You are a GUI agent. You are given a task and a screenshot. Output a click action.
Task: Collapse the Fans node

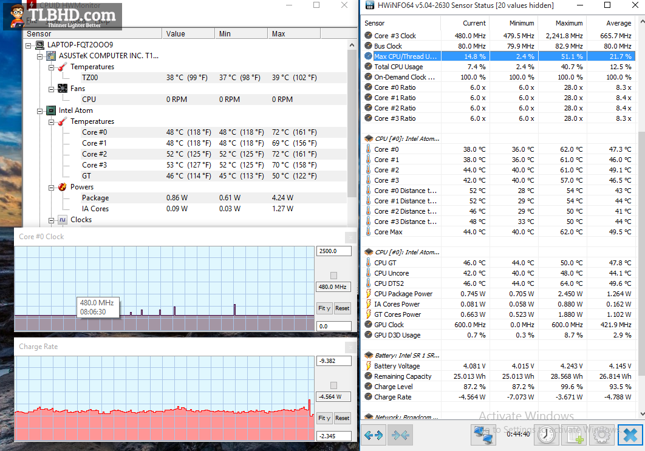point(51,89)
